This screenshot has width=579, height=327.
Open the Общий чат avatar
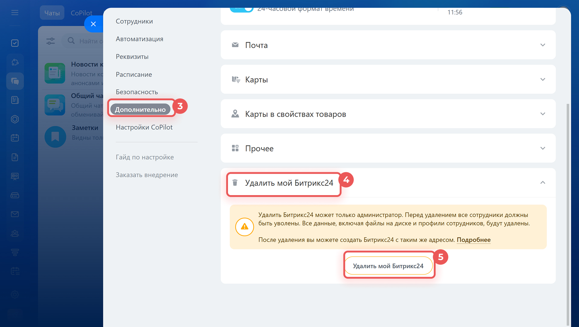click(55, 105)
